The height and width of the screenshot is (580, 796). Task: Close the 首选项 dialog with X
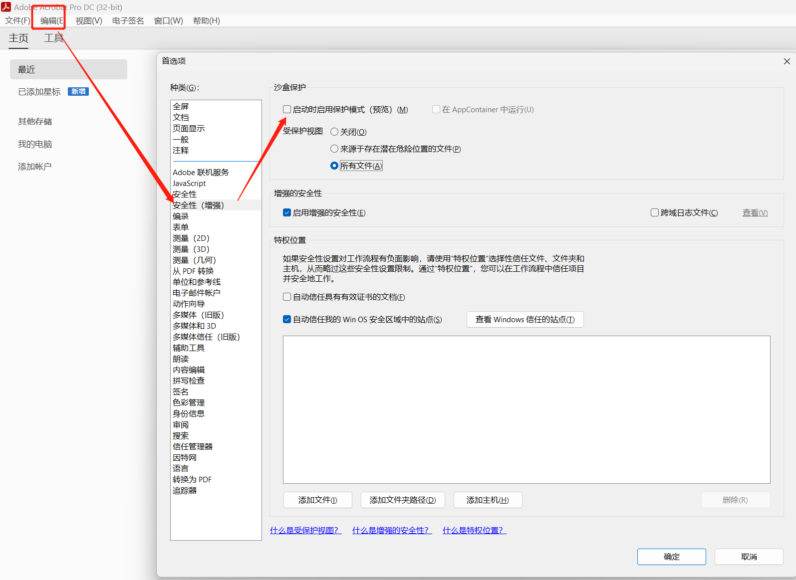787,61
